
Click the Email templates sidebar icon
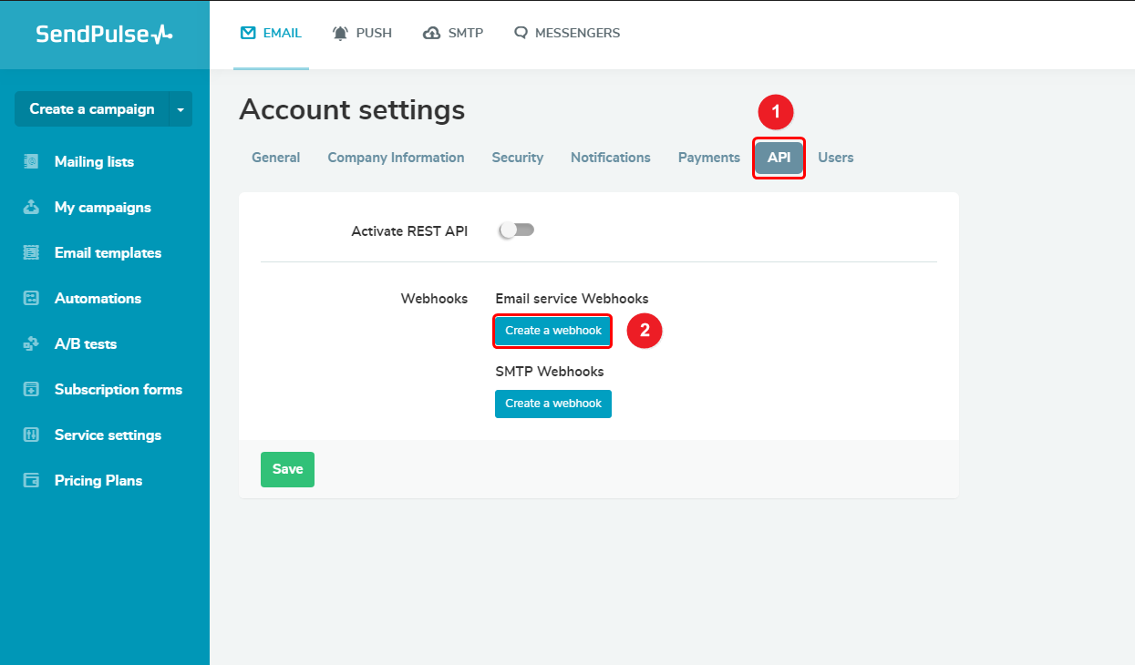pos(31,253)
